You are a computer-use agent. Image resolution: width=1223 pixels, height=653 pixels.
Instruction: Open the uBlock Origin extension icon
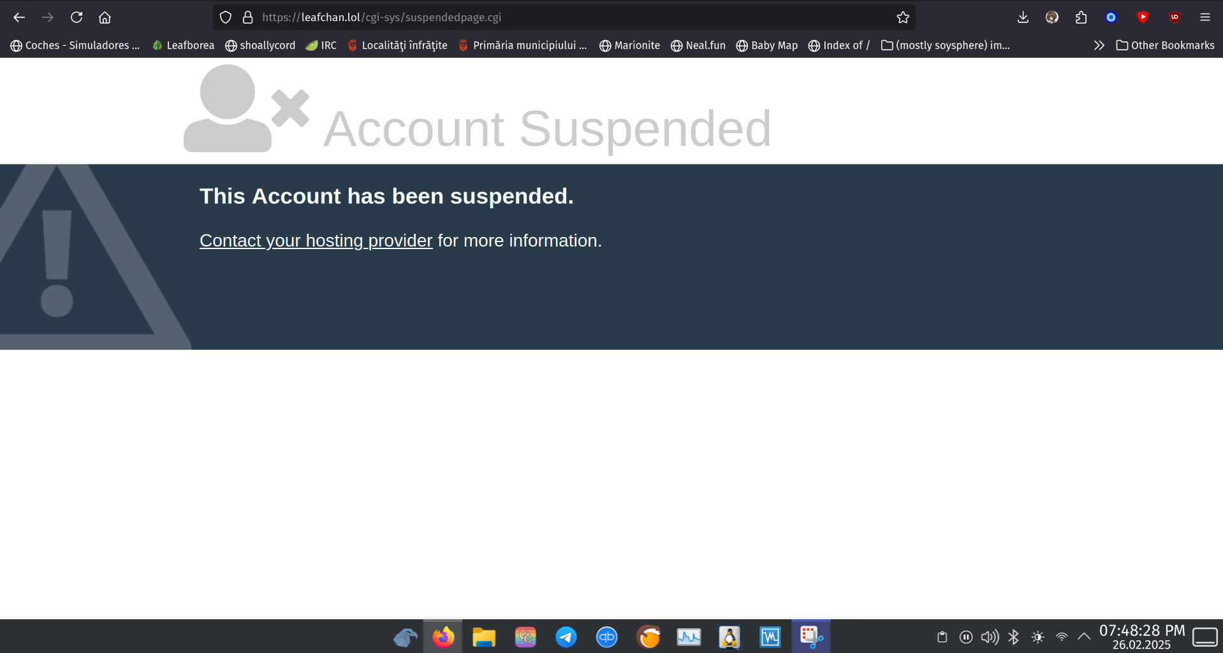pyautogui.click(x=1175, y=17)
